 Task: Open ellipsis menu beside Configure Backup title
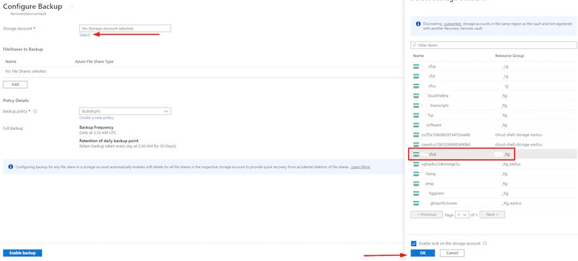[x=72, y=7]
